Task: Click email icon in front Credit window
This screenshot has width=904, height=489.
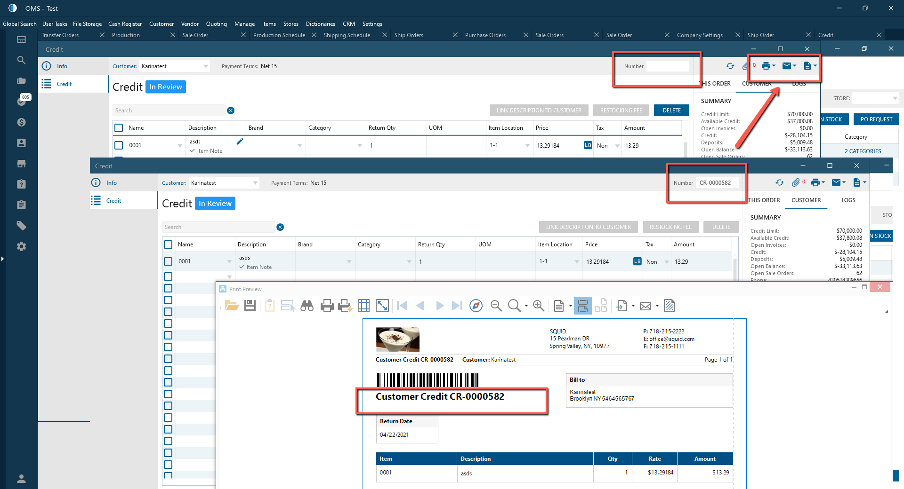Action: pyautogui.click(x=836, y=182)
